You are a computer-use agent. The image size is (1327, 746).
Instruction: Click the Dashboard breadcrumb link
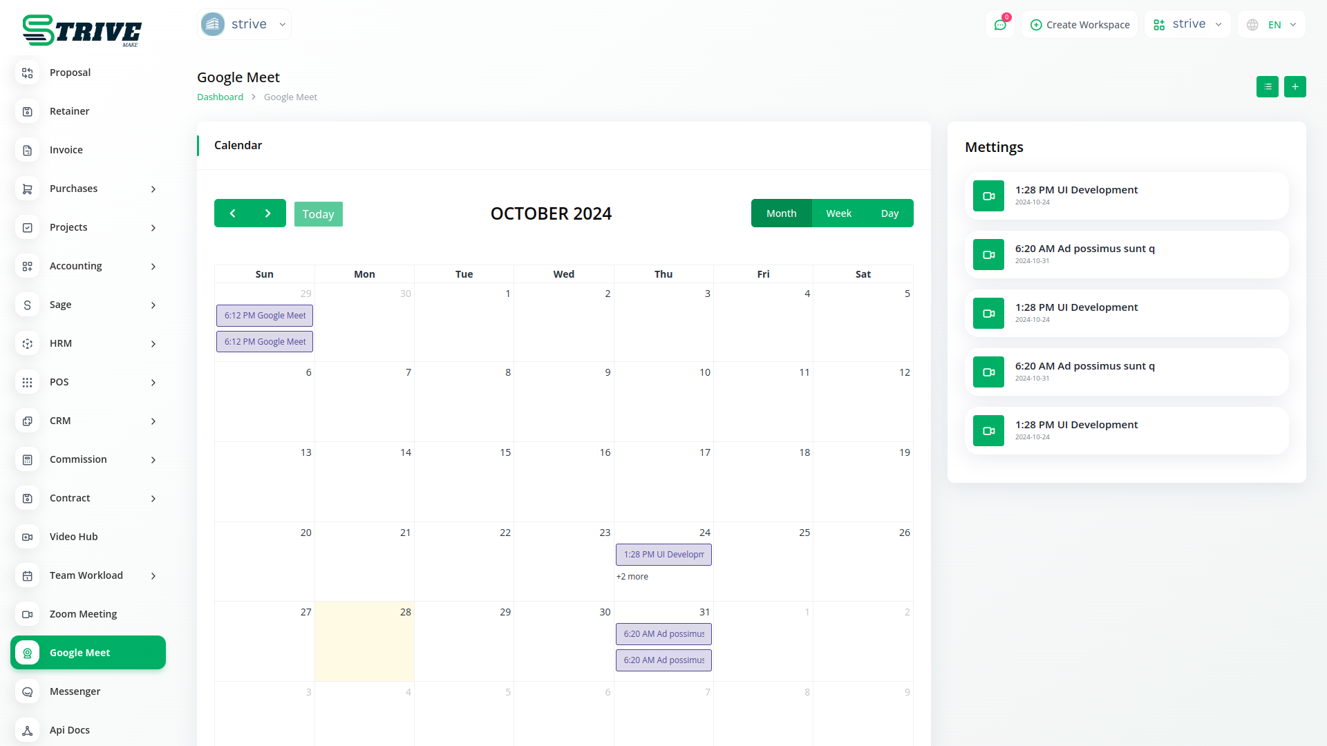[220, 97]
